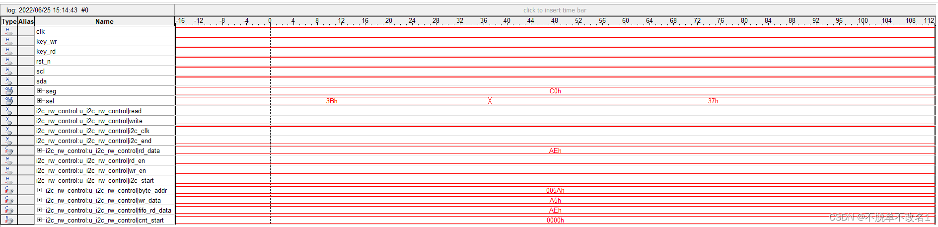Click the 0 mark on the time ruler
938x227 pixels.
click(270, 21)
